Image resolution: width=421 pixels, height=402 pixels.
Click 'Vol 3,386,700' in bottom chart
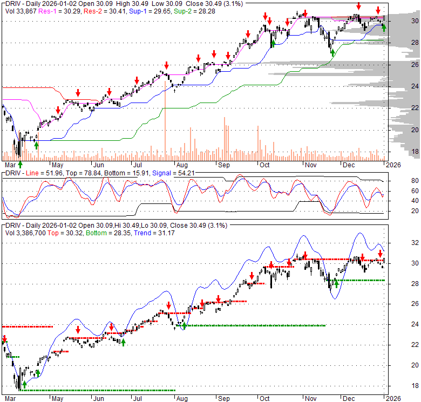[25, 233]
